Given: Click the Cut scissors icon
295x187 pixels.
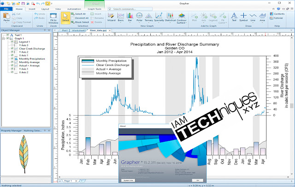Looking at the screenshot, I should [x=13, y=14].
